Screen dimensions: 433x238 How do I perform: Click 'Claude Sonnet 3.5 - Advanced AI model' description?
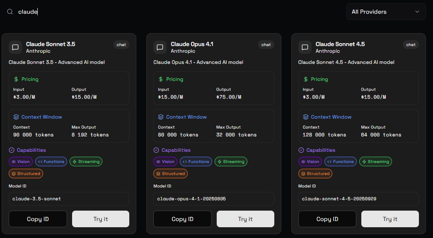pos(57,62)
